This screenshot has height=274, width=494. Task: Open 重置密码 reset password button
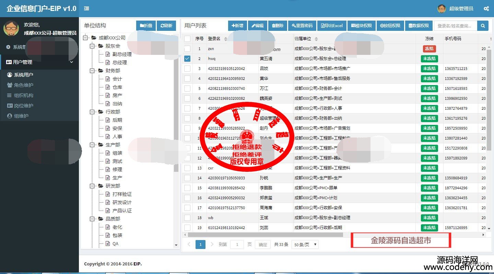[x=302, y=26]
